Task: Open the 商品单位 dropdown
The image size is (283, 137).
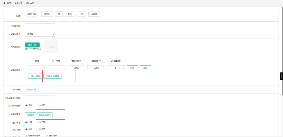Action: point(40,34)
